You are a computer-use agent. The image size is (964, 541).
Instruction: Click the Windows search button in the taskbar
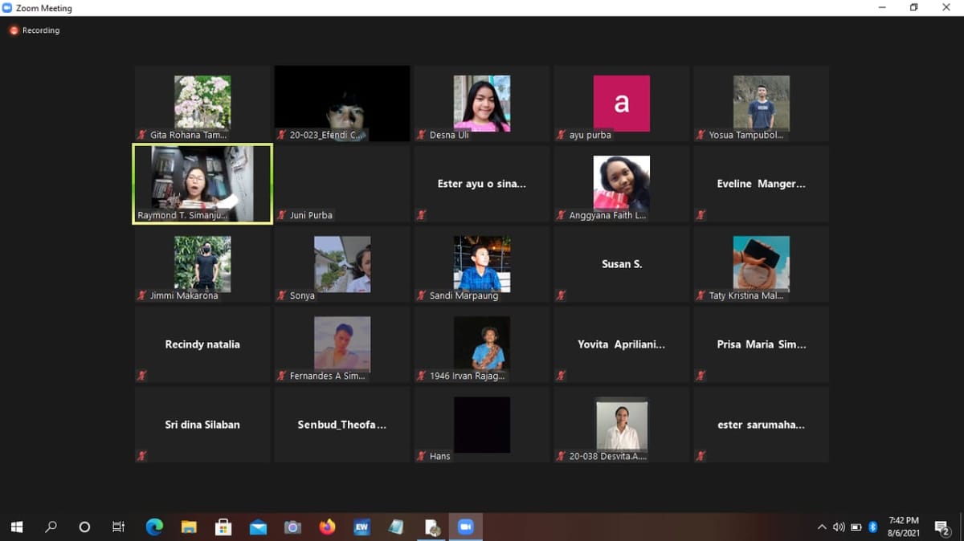[x=51, y=527]
